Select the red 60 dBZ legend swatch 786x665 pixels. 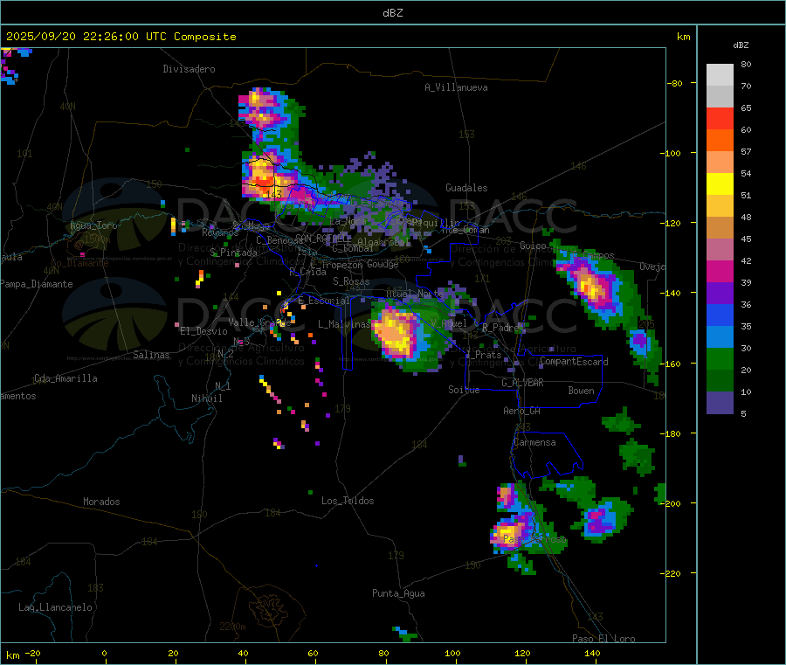(x=720, y=119)
